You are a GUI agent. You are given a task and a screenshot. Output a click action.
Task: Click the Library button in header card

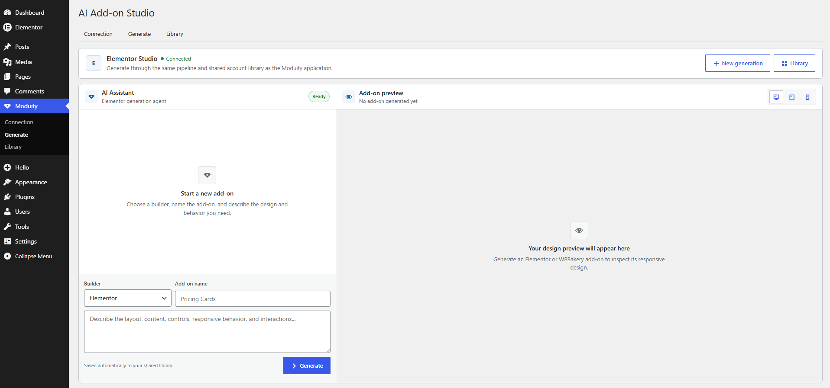794,63
